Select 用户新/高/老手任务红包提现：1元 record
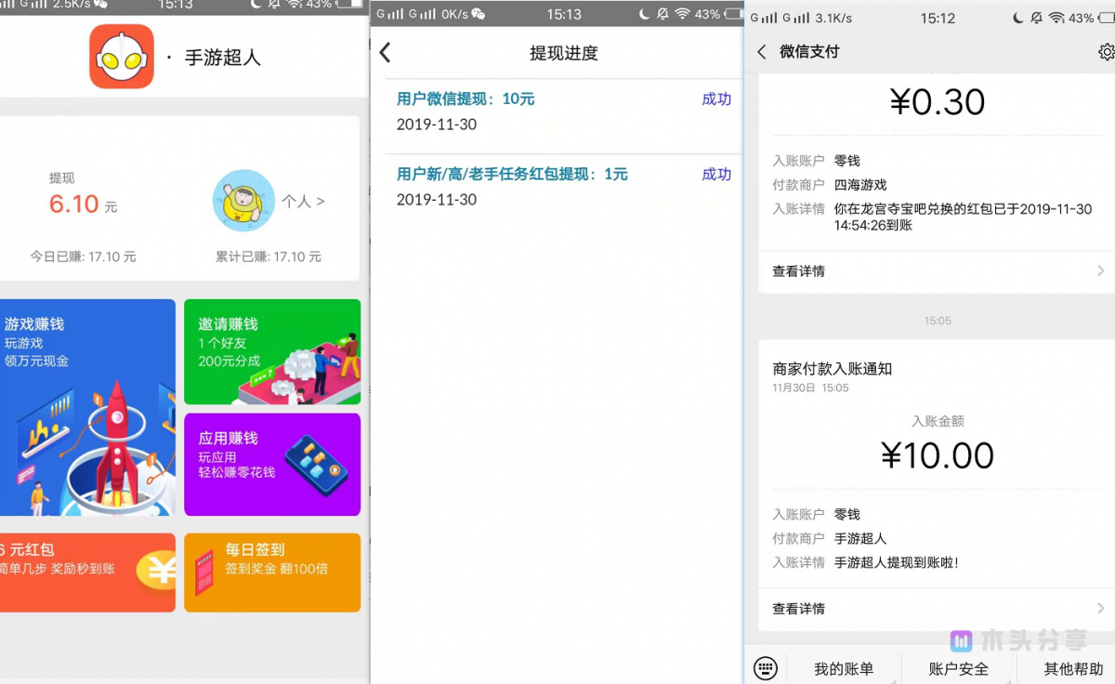This screenshot has width=1115, height=684. pos(563,186)
